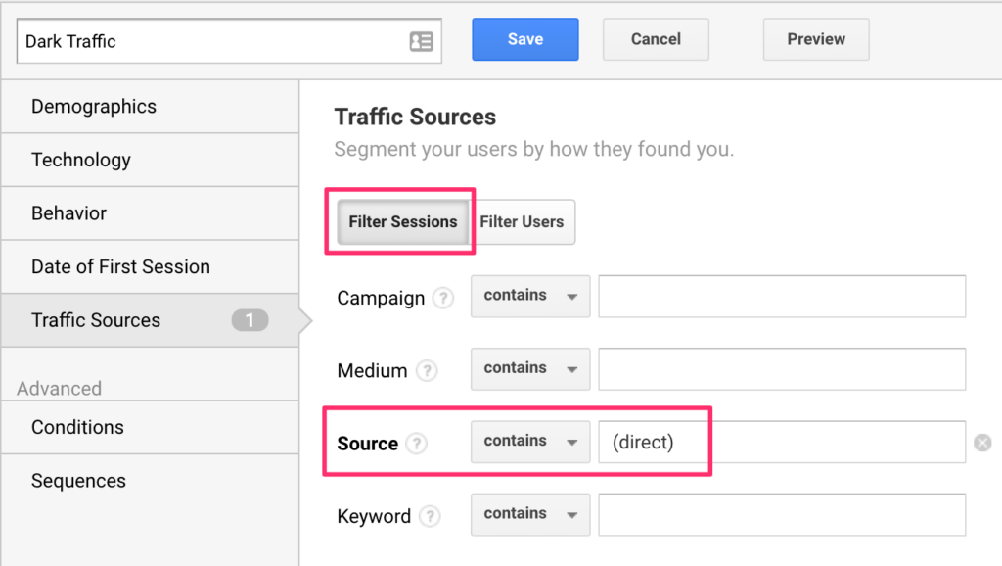Expand the Keyword contains dropdown
The width and height of the screenshot is (1002, 566).
point(530,515)
